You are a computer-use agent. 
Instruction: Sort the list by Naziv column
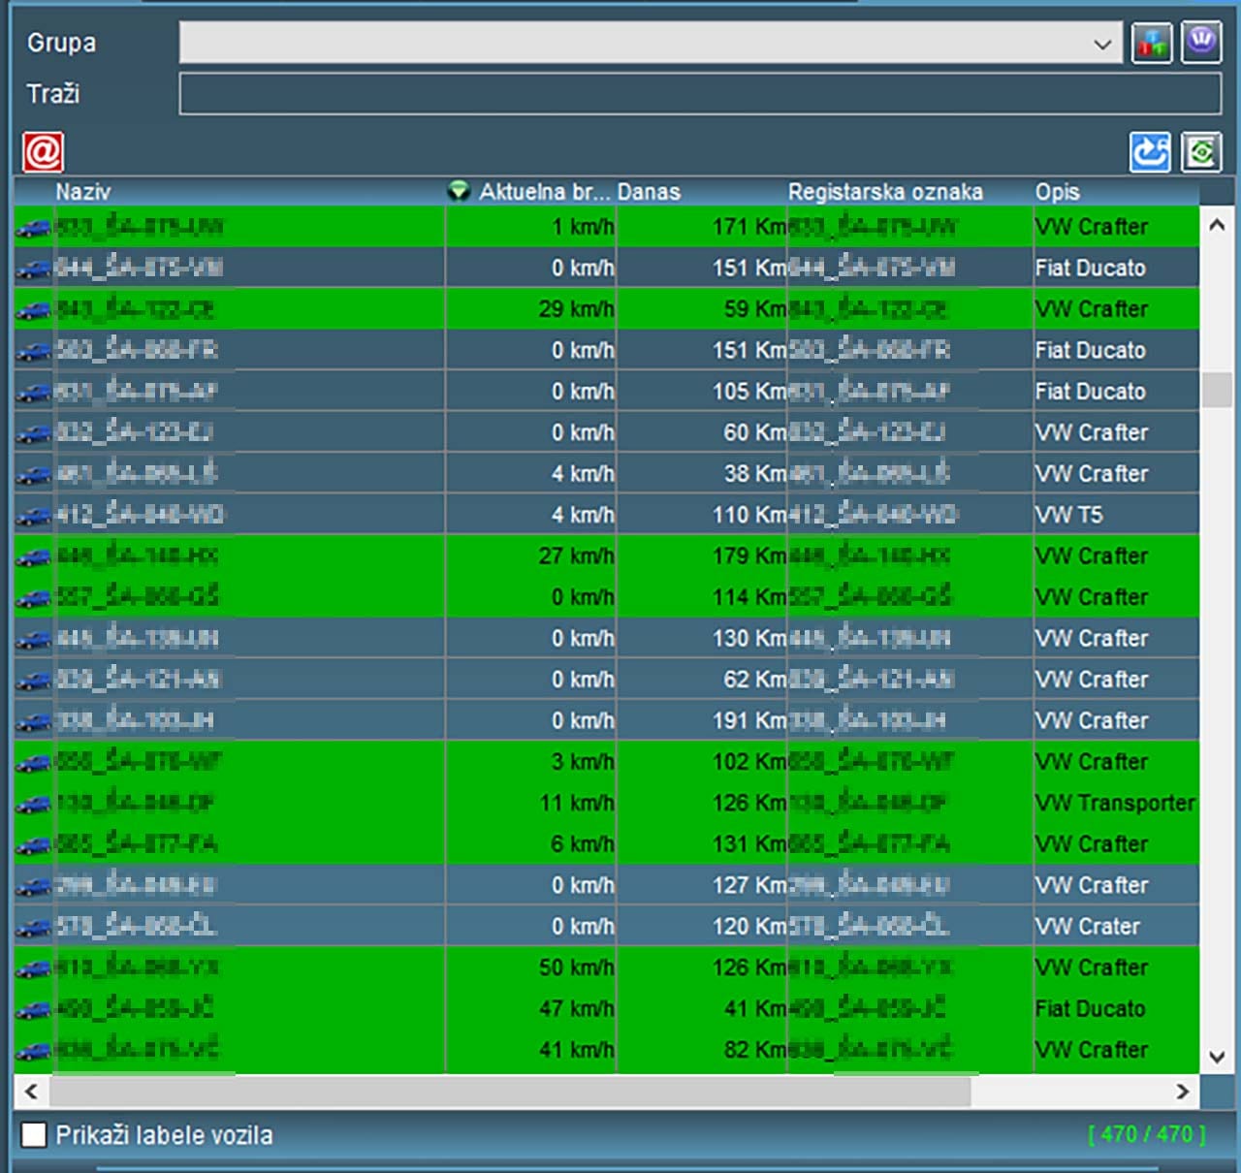point(83,192)
